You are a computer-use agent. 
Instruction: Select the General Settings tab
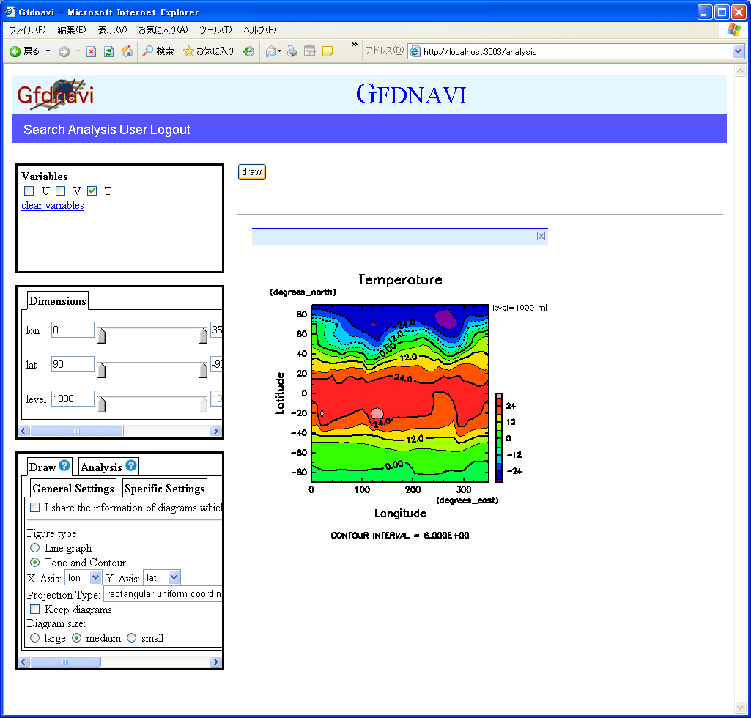(x=73, y=489)
